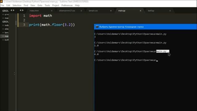The width and height of the screenshot is (197, 111).
Task: Click the sidebar vertical scrollbar thumb
Action: 16,23
